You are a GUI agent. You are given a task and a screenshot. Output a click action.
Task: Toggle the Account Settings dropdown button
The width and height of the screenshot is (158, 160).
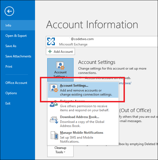pyautogui.click(x=60, y=70)
